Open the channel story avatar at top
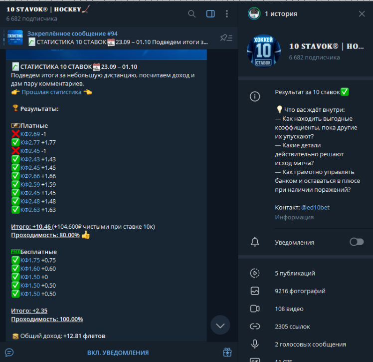 coord(254,14)
